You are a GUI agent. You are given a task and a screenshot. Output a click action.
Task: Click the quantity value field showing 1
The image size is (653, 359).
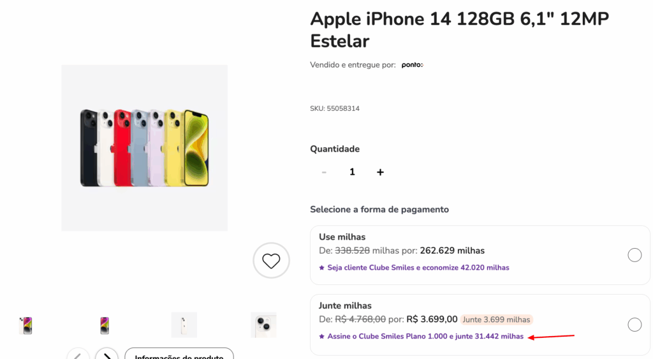click(352, 172)
